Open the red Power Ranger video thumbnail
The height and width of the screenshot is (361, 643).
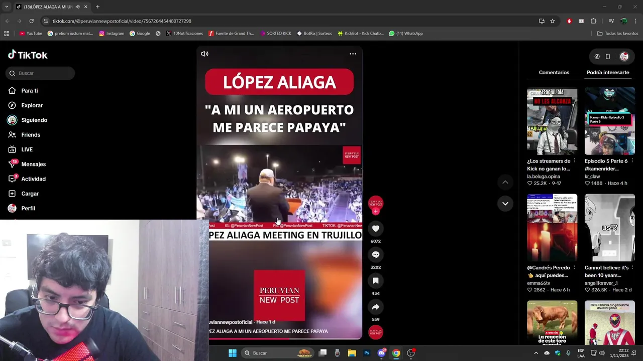pyautogui.click(x=610, y=322)
